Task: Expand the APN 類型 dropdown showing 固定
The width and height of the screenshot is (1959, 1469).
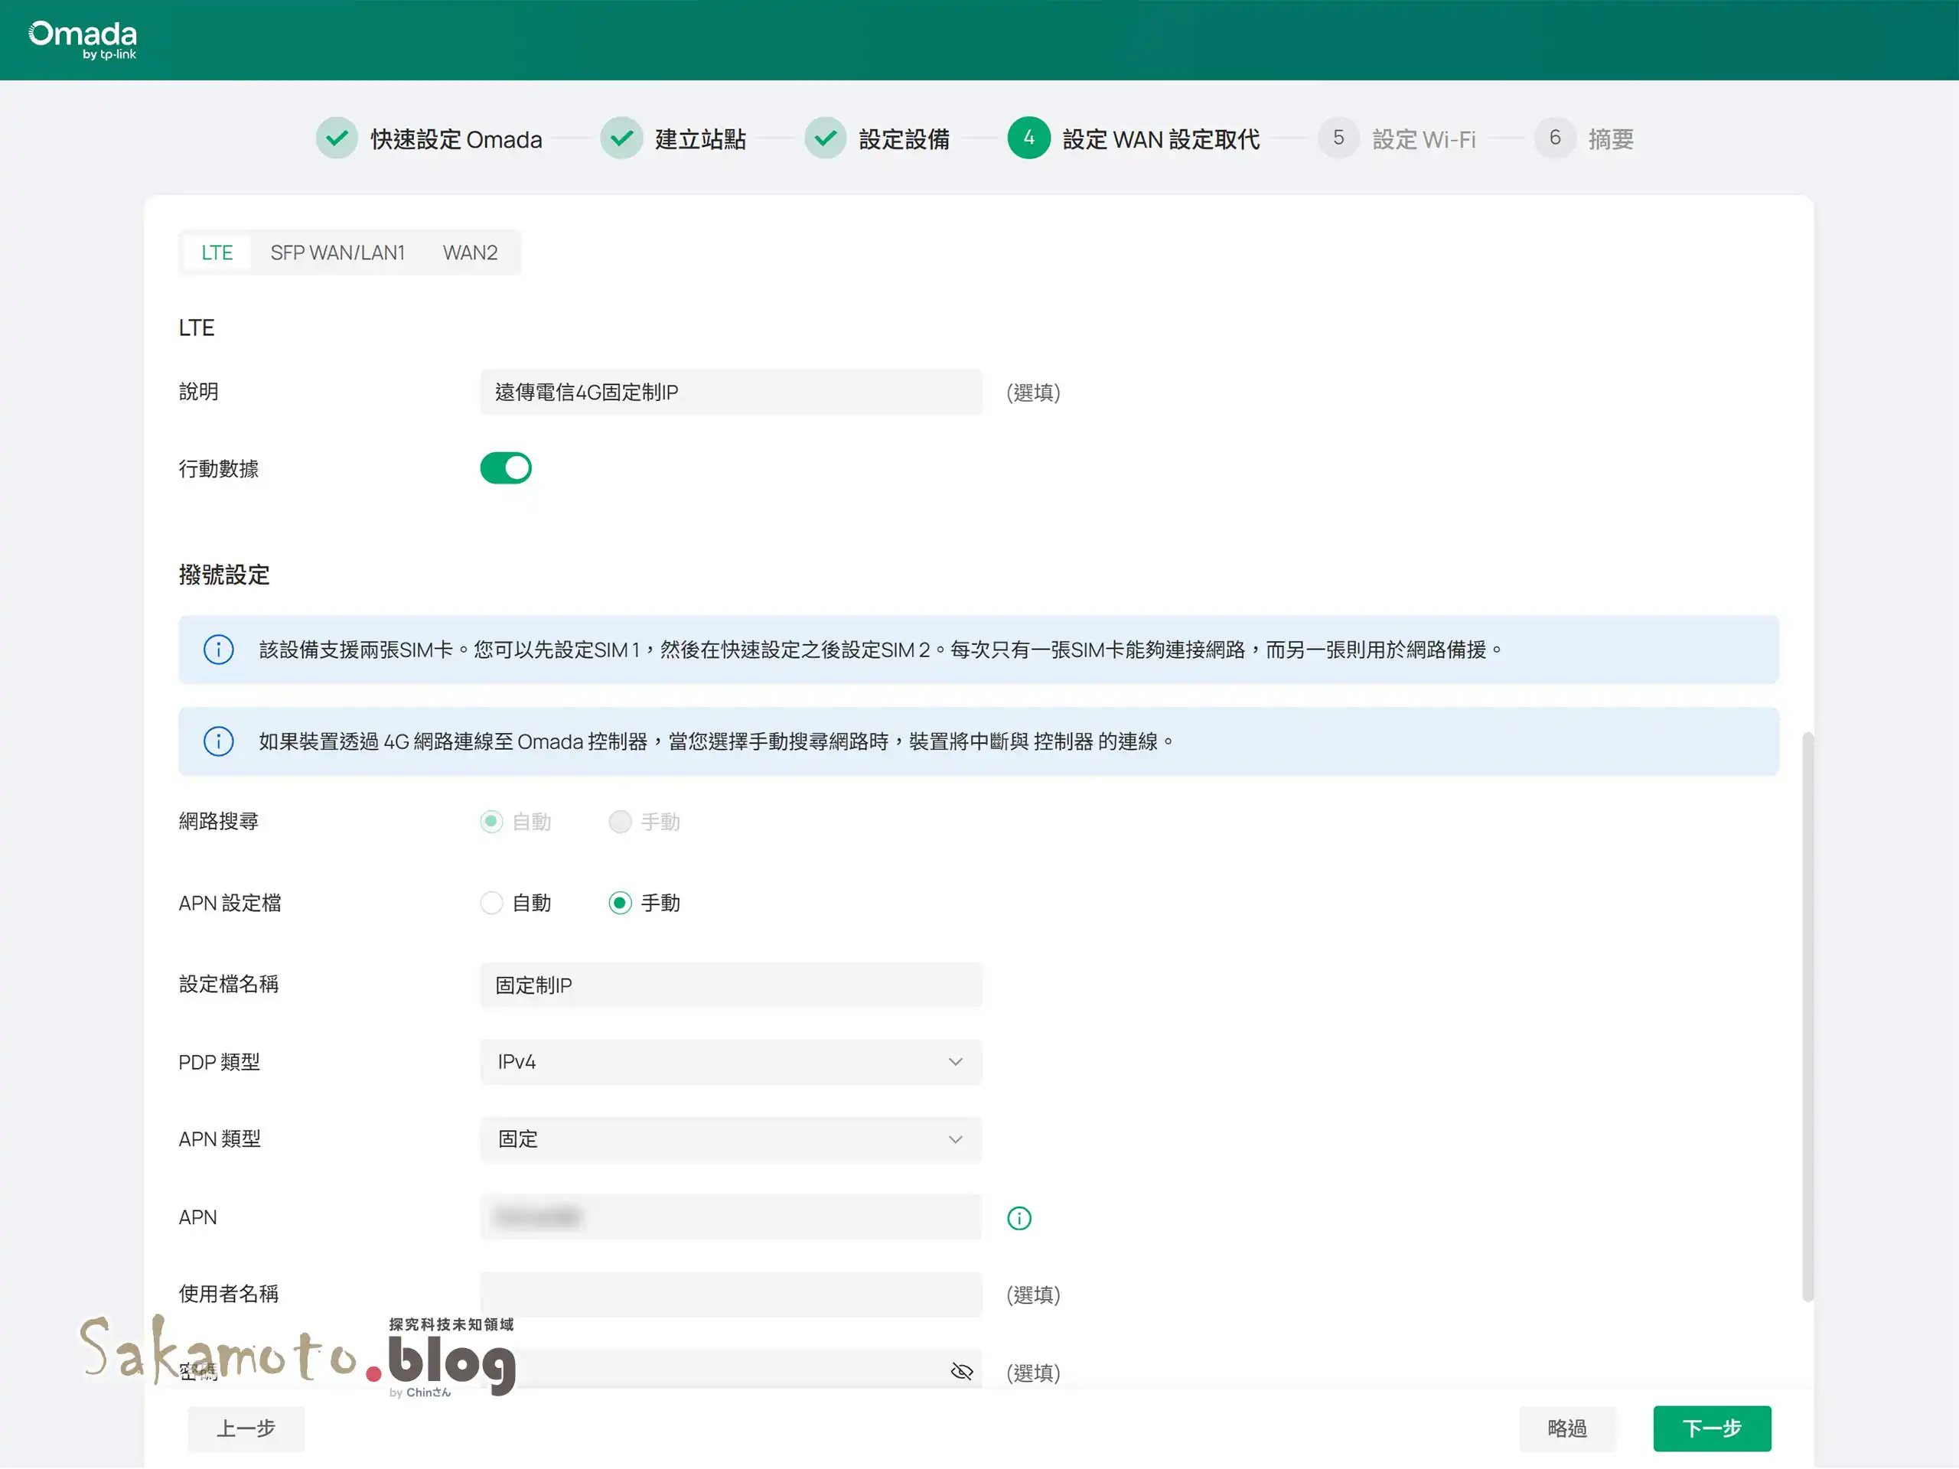Action: (x=731, y=1139)
